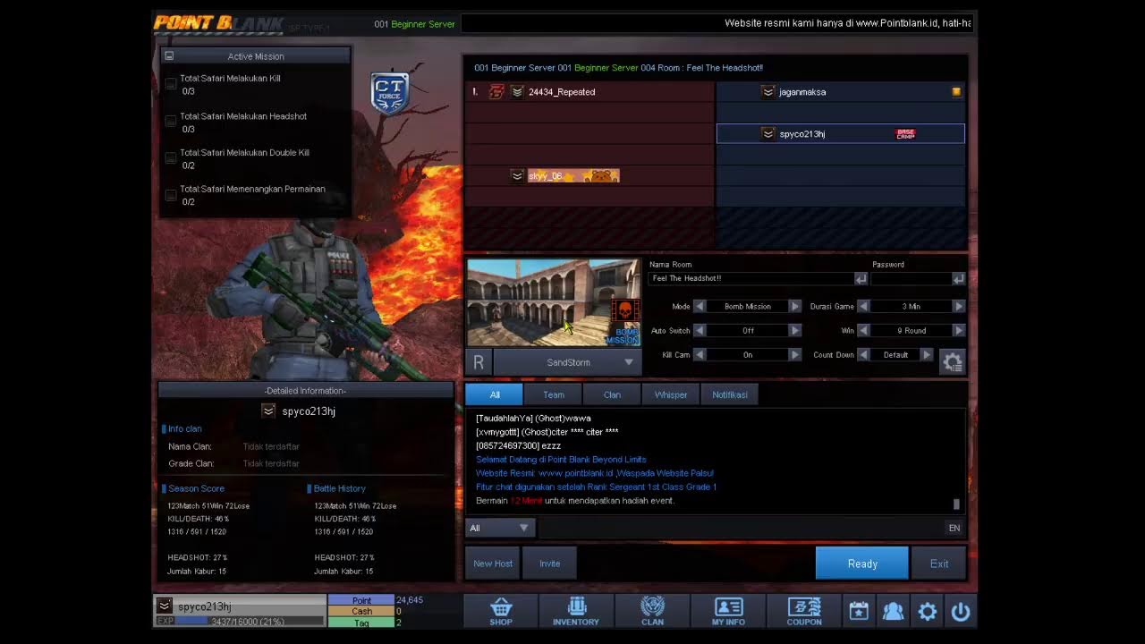Screen dimensions: 1145x644
Task: Check Safari Melakukan Double Kill mission box
Action: (x=171, y=158)
